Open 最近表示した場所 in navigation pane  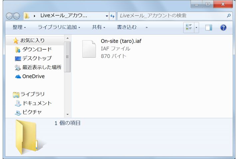42,67
